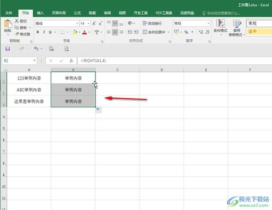Decrease font size with smaller A
This screenshot has height=210, width=272.
[x=100, y=23]
